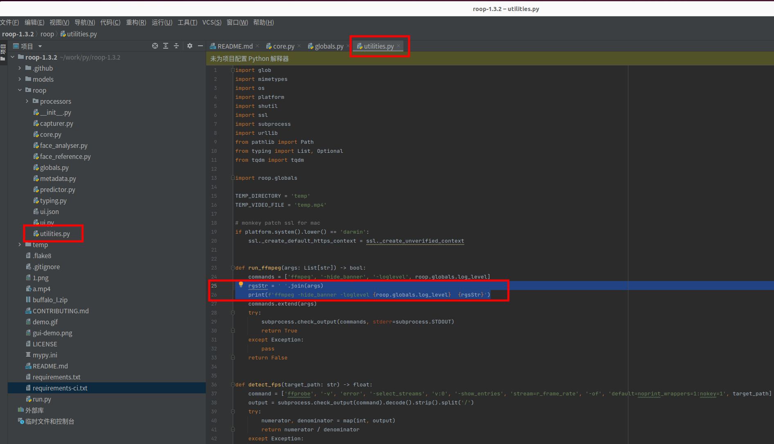Screen dimensions: 774x444
Task: Open the 文件(F) menu
Action: 9,22
